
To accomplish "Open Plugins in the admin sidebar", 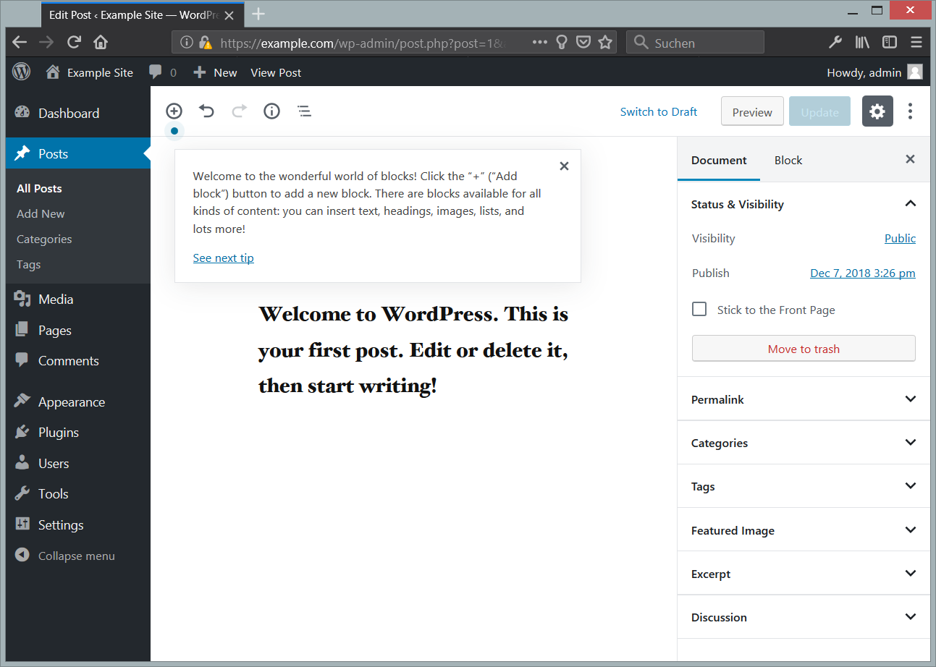I will [x=58, y=433].
